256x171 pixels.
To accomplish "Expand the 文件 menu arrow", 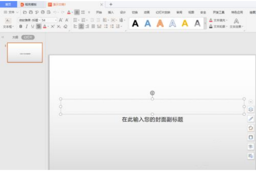I will (x=17, y=12).
